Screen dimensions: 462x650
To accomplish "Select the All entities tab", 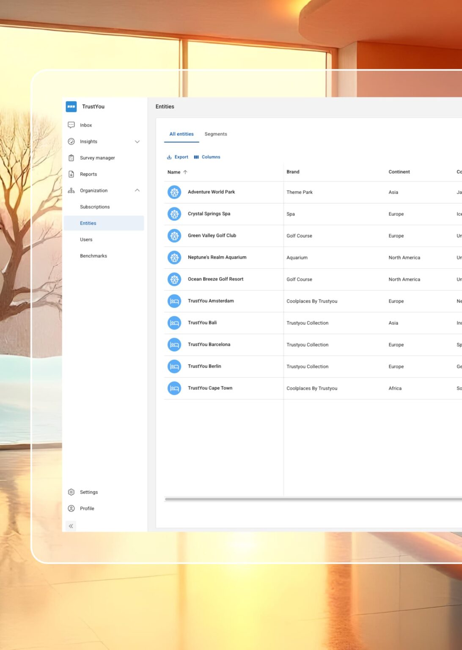I will click(x=181, y=134).
